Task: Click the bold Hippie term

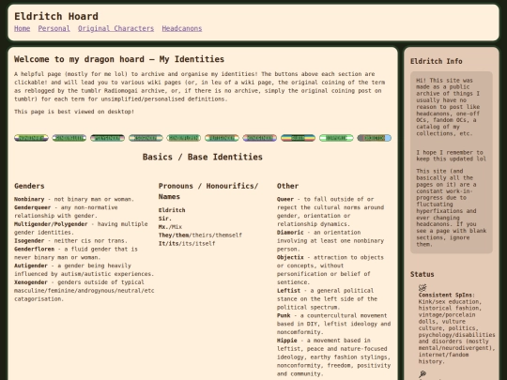Action: click(x=286, y=341)
